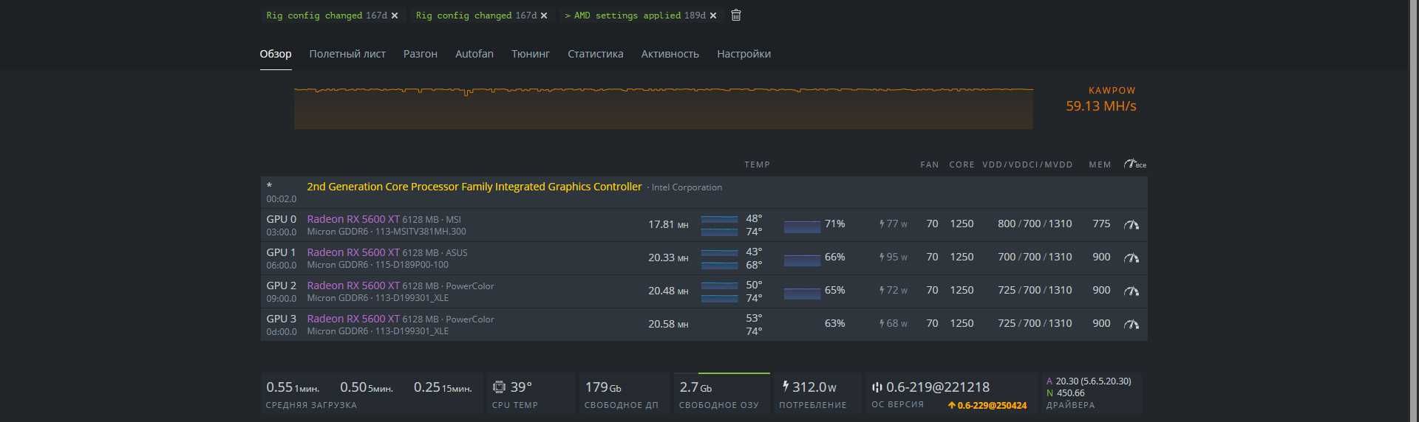Click the KAWPOW hashrate history chart
The height and width of the screenshot is (422, 1419).
pos(664,108)
